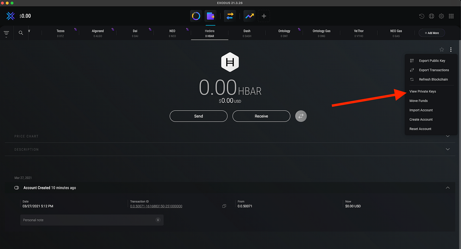Click the plus add-app icon

tap(264, 16)
